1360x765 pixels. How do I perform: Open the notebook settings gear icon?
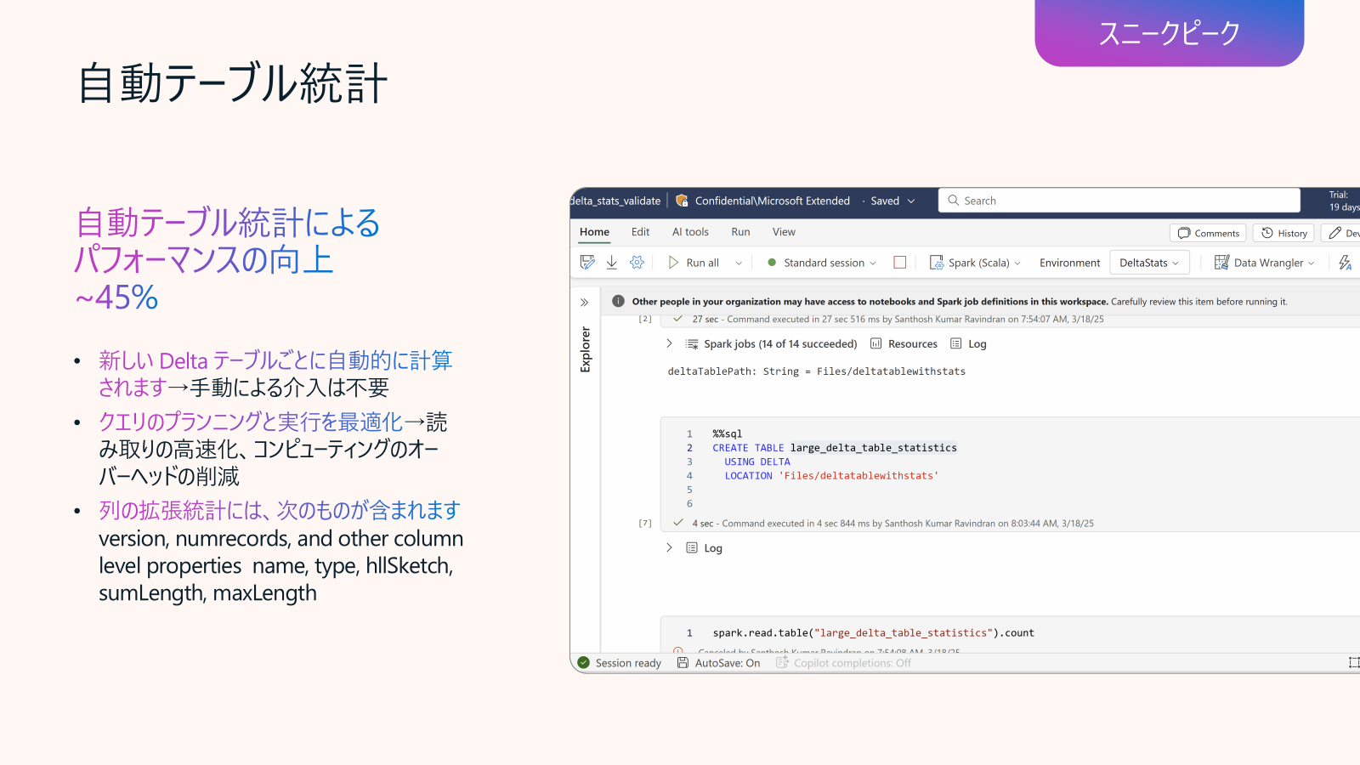click(637, 263)
